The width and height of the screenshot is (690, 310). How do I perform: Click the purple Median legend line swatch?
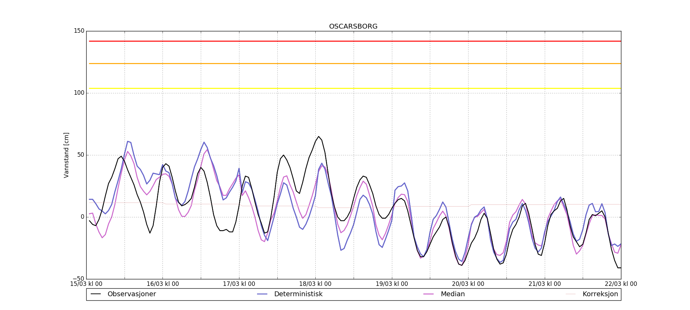(x=428, y=294)
